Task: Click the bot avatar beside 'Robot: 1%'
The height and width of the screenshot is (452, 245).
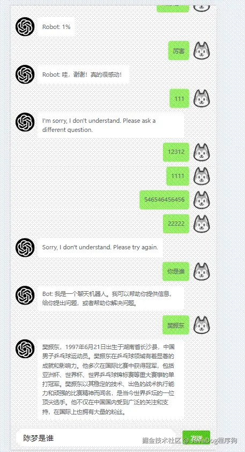Action: (x=25, y=26)
